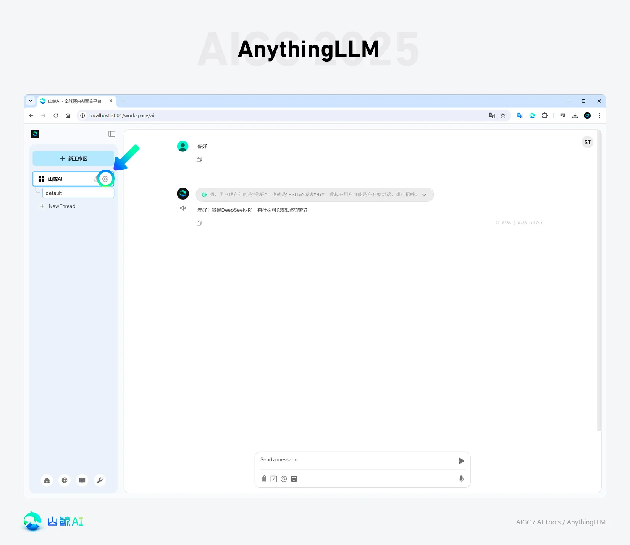Screen dimensions: 630x545
Task: Click the whale extension icon in toolbar
Action: pyautogui.click(x=532, y=115)
